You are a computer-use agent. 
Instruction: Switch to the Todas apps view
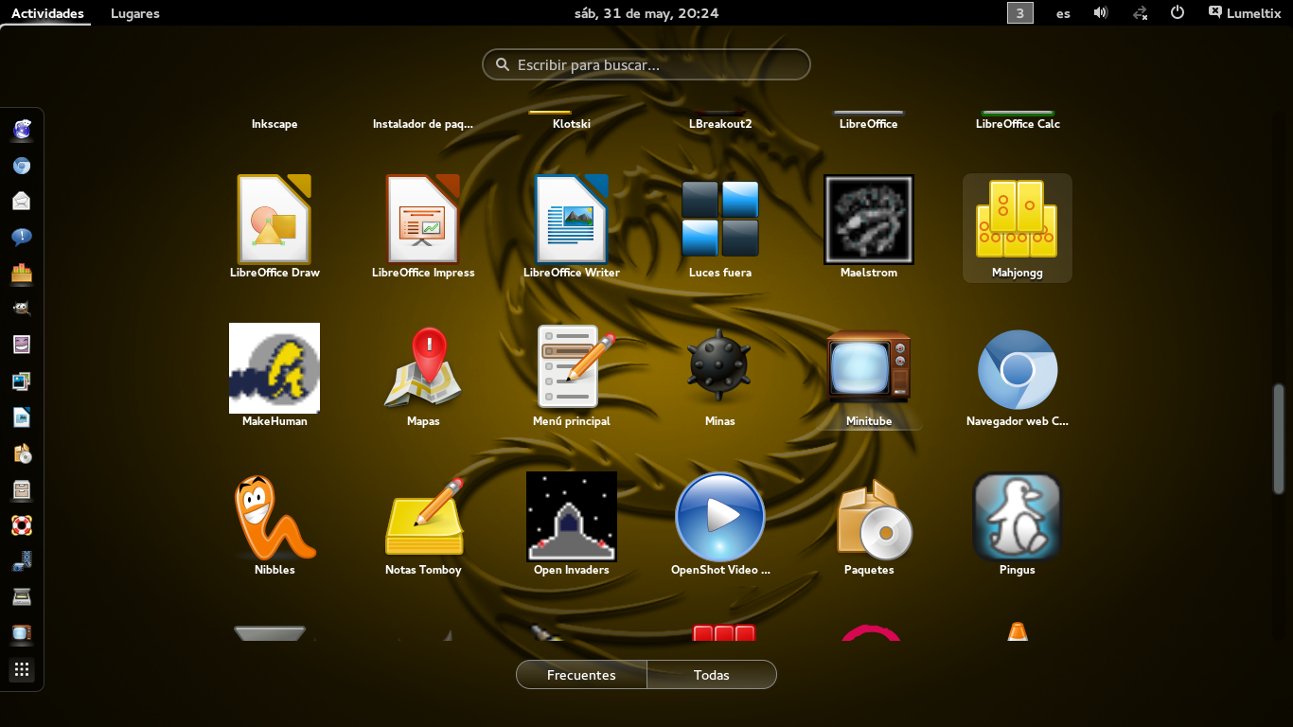(711, 675)
